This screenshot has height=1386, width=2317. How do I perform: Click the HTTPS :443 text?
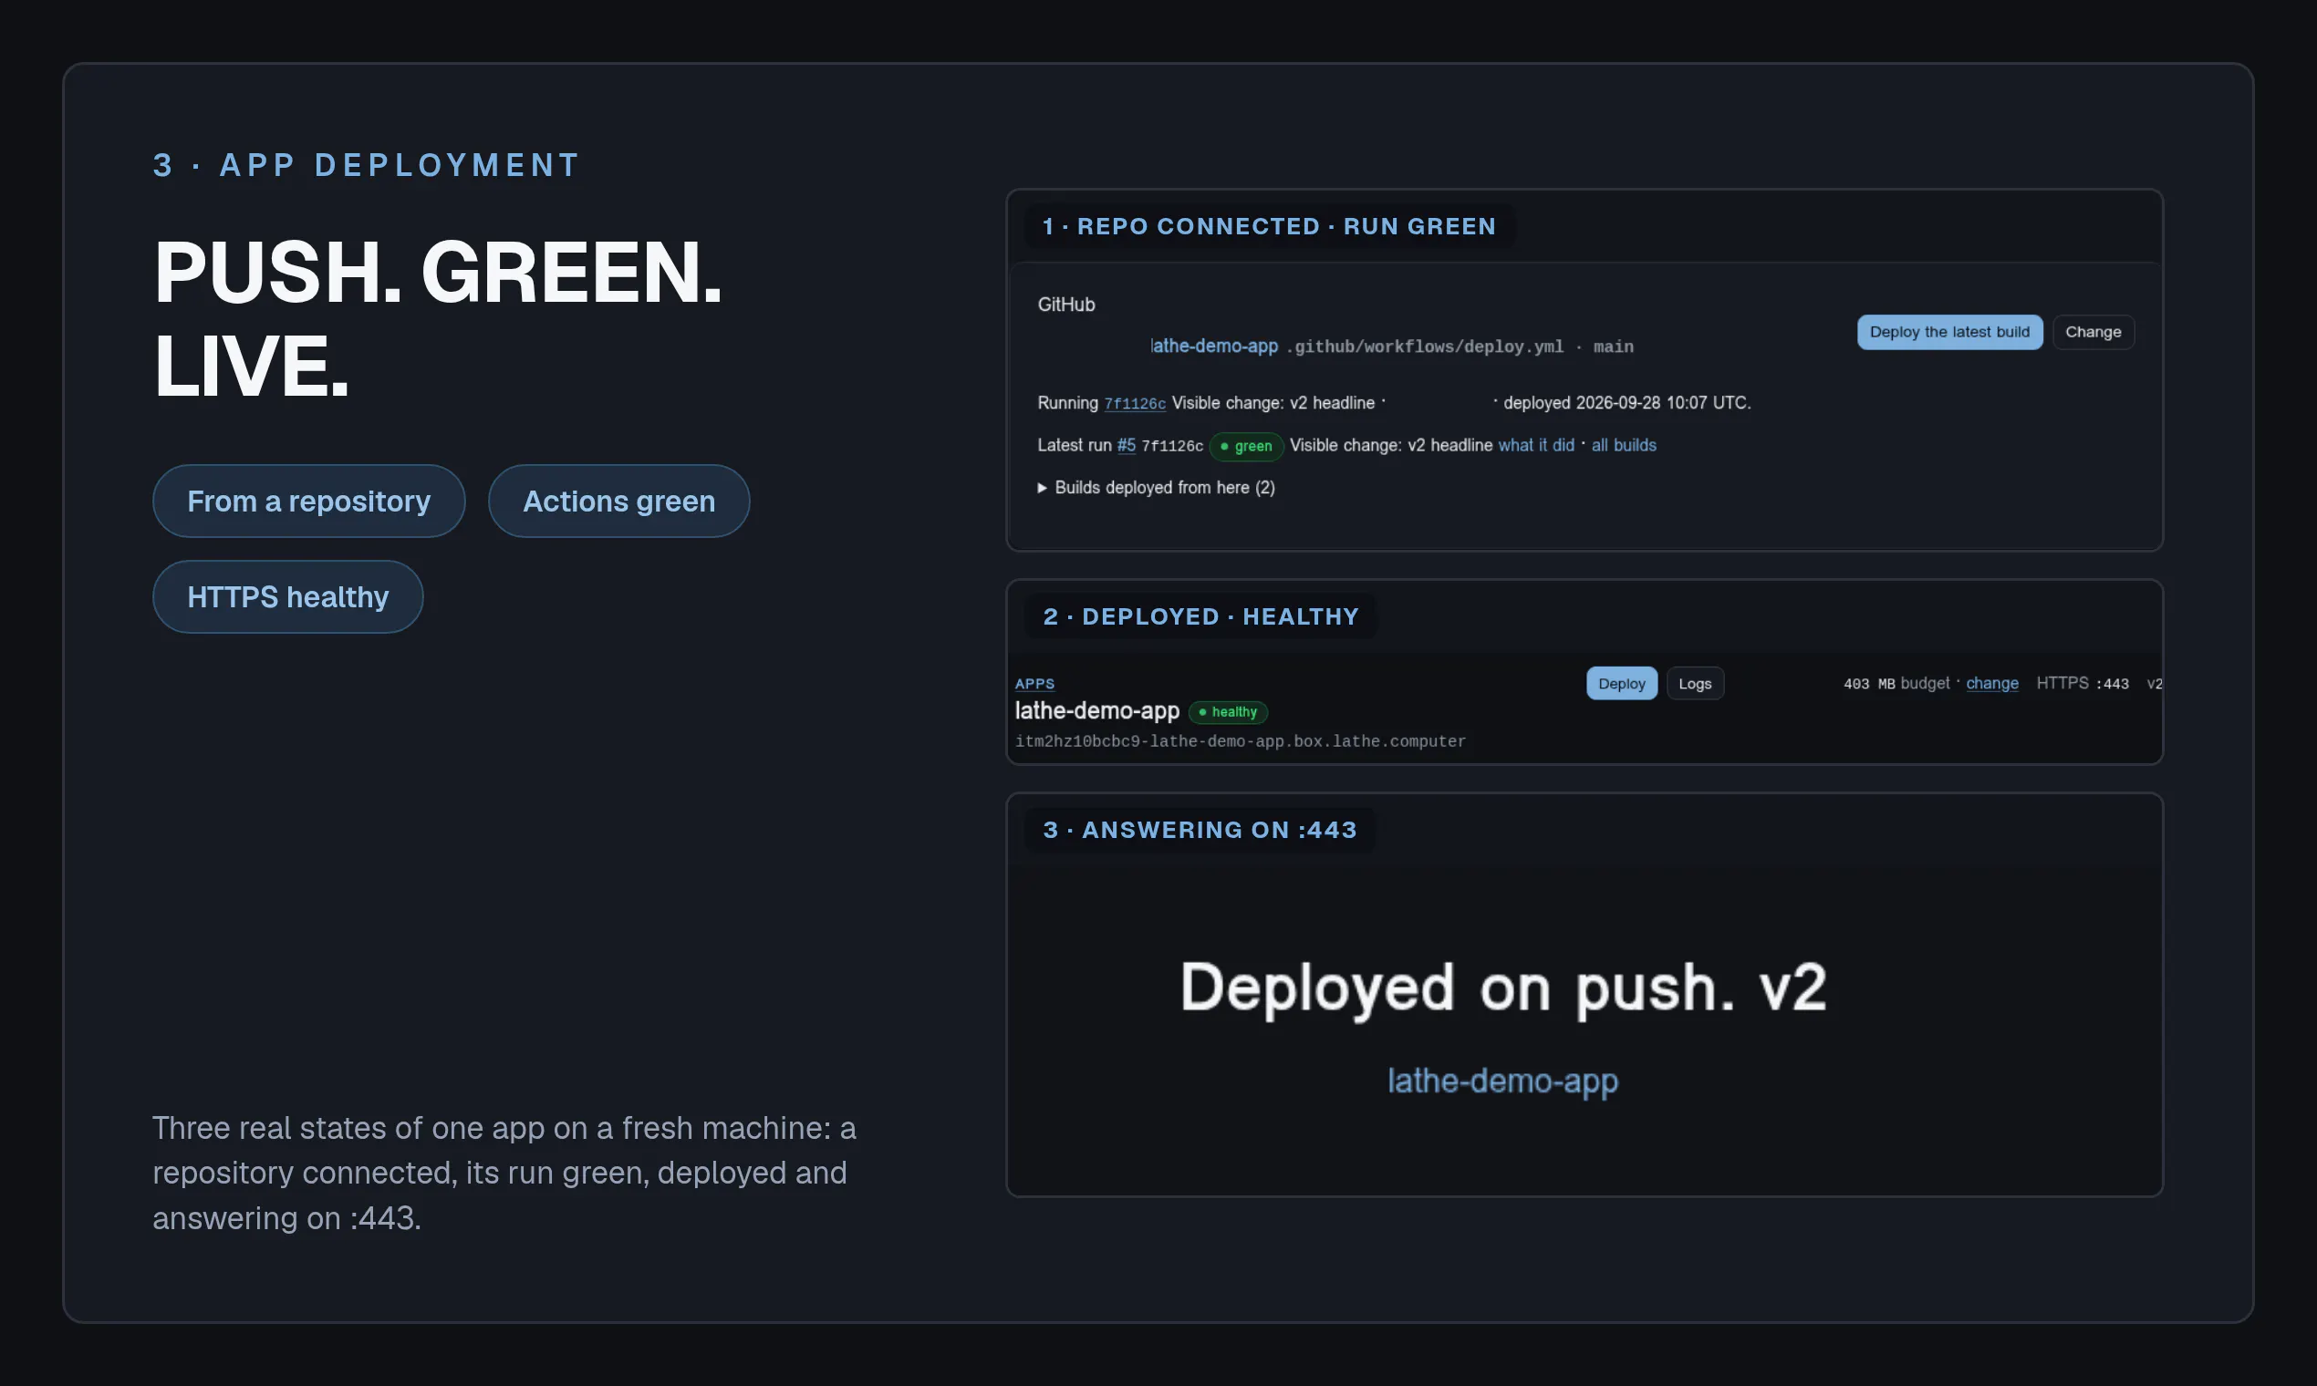pos(2083,684)
